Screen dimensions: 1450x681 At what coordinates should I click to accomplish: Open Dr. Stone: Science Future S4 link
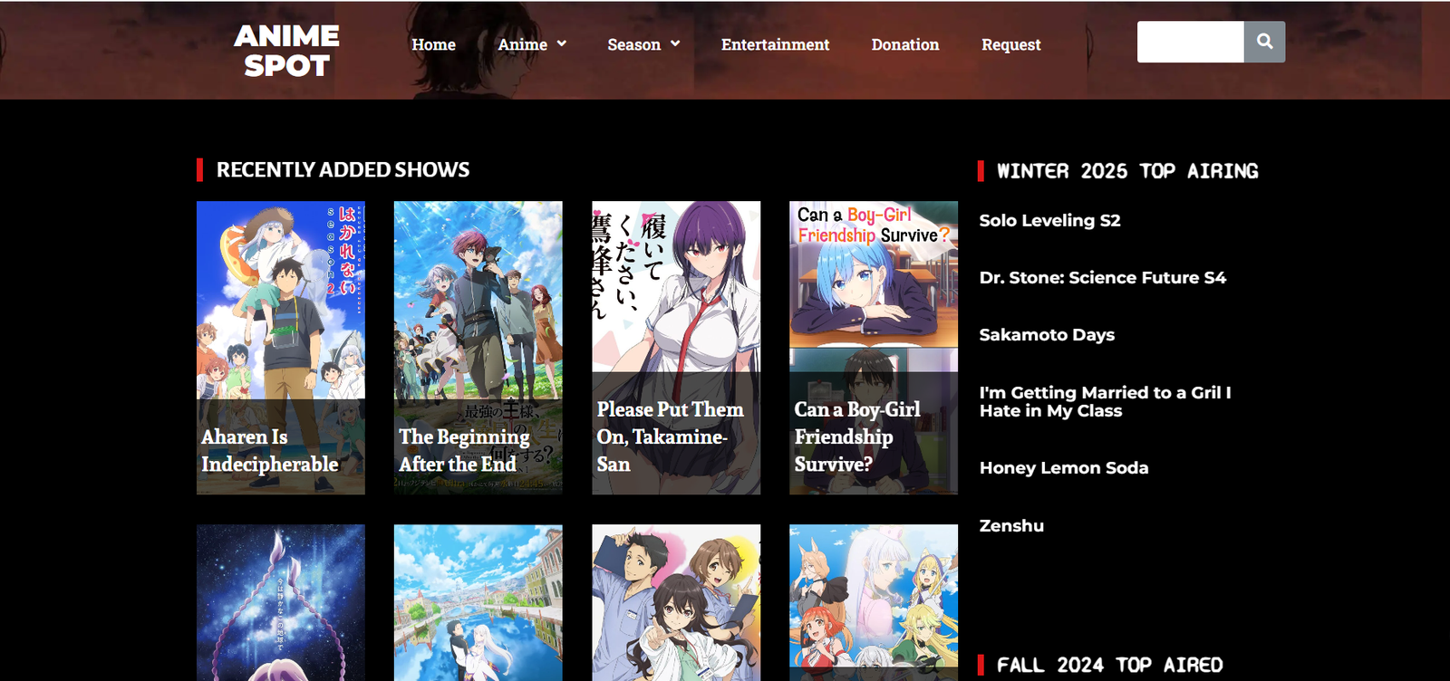pyautogui.click(x=1102, y=278)
